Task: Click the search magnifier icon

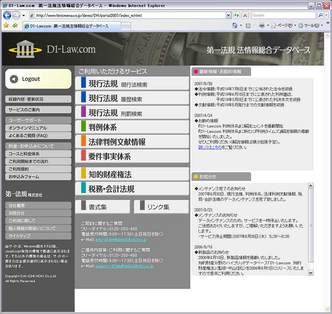Action: tap(320, 15)
